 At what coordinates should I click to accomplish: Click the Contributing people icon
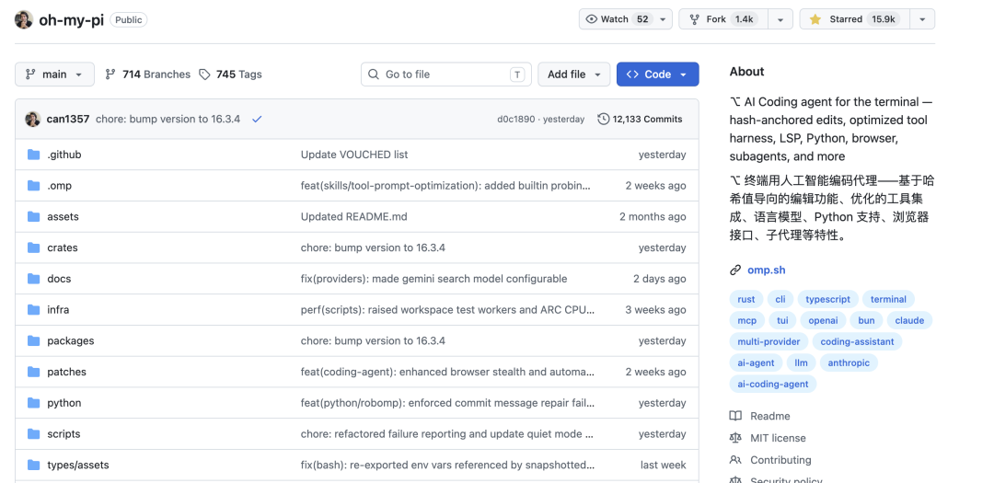tap(735, 460)
